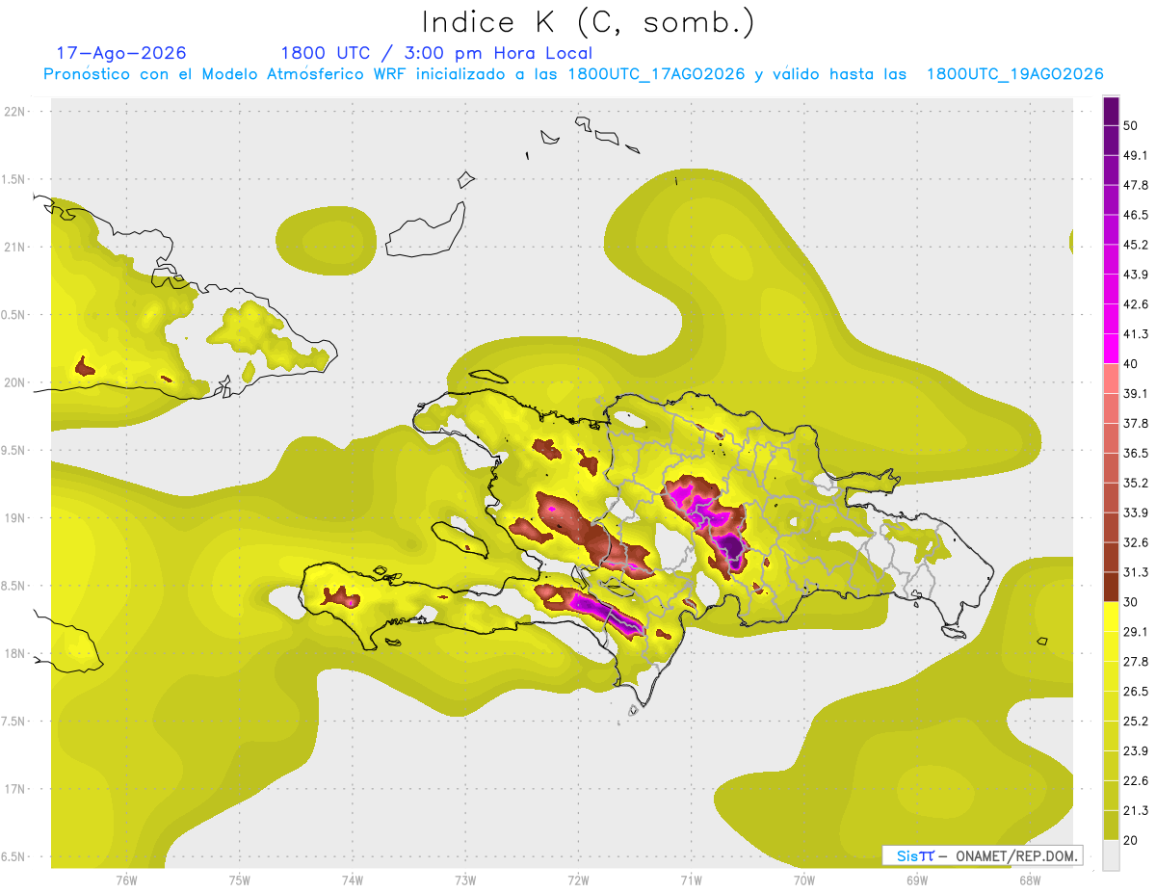Click the '37.8' color scale label
1156x893 pixels.
click(x=1136, y=423)
